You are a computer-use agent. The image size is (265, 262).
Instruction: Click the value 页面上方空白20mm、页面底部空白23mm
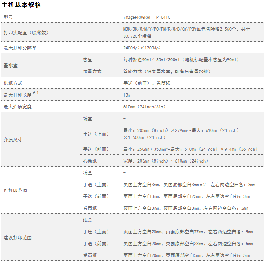(x=163, y=244)
